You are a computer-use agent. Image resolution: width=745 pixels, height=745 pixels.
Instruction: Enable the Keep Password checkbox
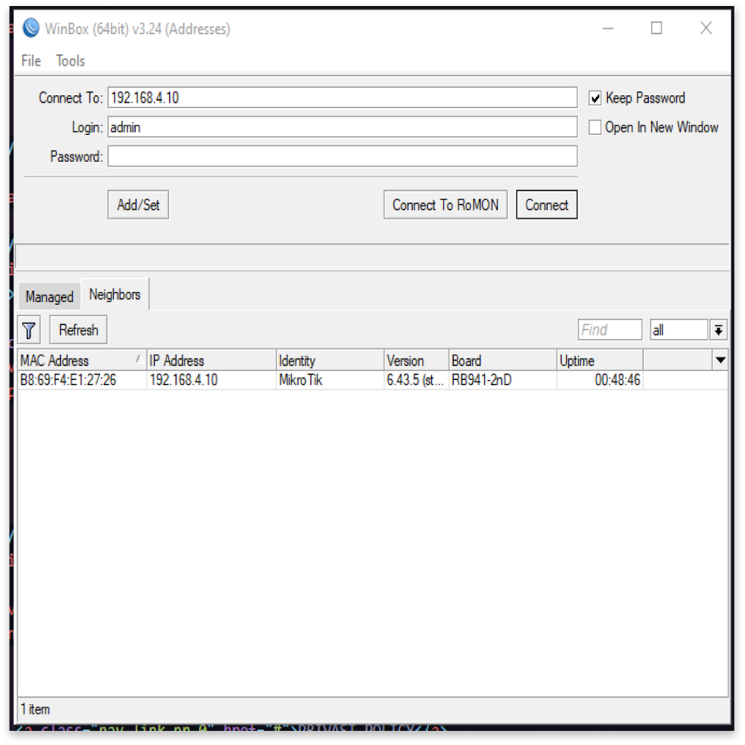(x=595, y=98)
